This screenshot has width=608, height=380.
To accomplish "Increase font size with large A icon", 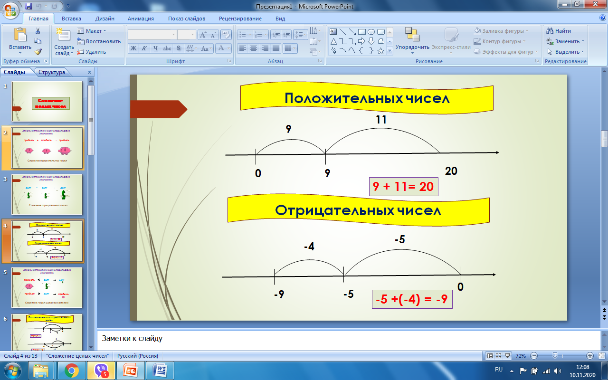I will 202,35.
